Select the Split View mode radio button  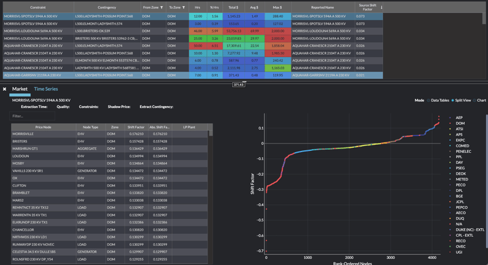click(452, 101)
